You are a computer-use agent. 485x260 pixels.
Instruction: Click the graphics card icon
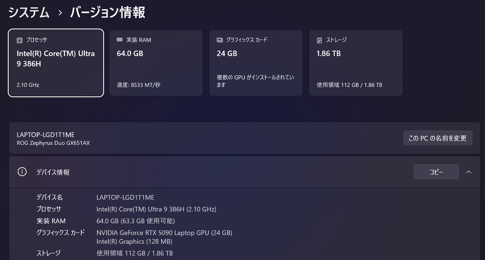pyautogui.click(x=219, y=40)
